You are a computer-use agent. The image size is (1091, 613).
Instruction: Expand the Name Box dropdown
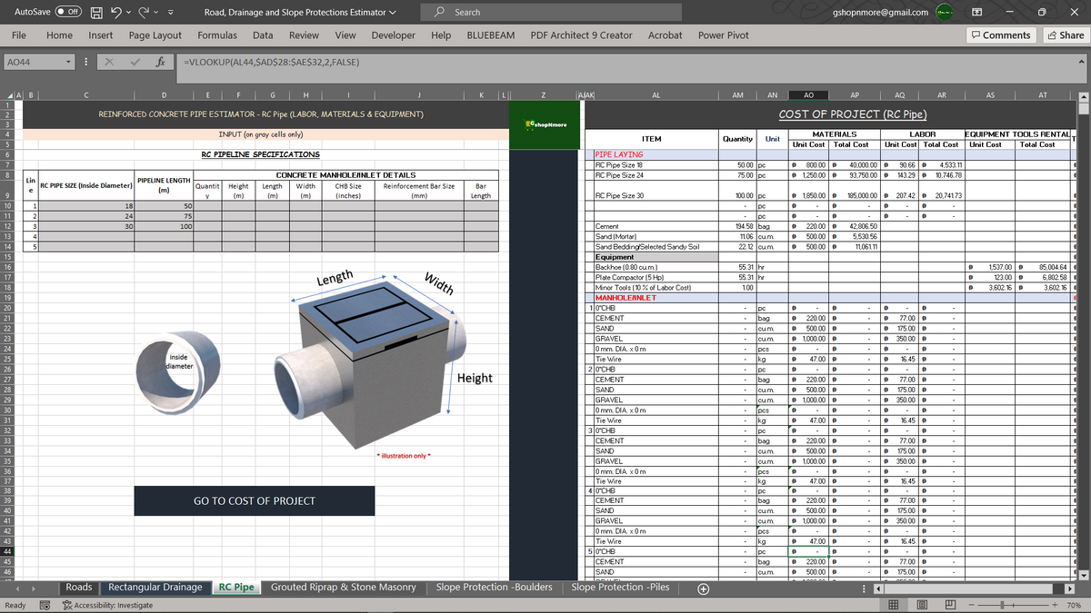[69, 63]
